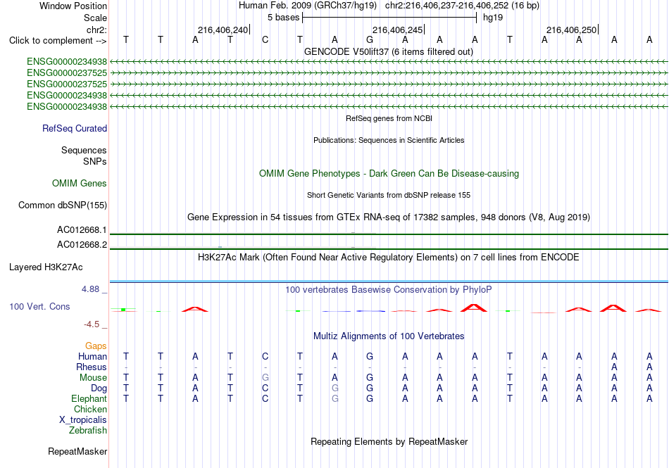Select the AC012668.2 expression row label
Screen dimensions: 669x468
[82, 245]
